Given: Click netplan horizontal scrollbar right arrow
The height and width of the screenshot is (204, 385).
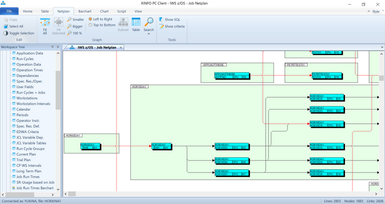Looking at the screenshot, I should coord(376,194).
